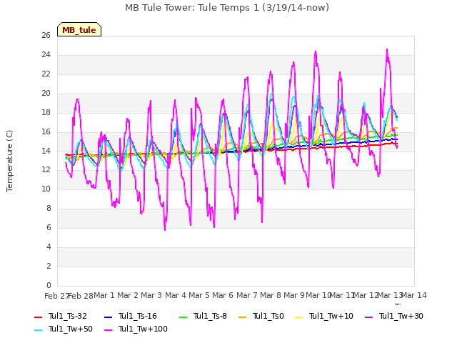Click the orange Tul1_Ts0 legend swatch
The height and width of the screenshot is (343, 457).
coord(242,317)
